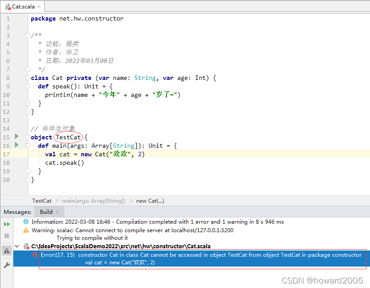Collapse the Cat.scala error file node
Image resolution: width=370 pixels, height=288 pixels.
[17, 246]
